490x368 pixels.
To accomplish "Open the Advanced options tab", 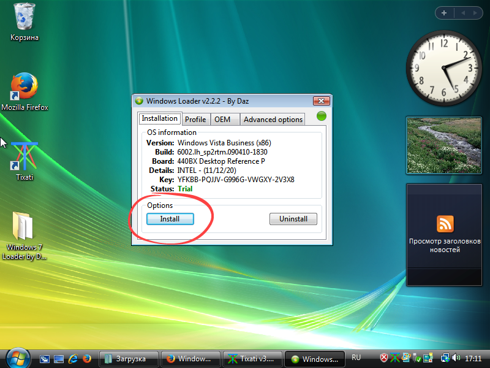I will point(272,119).
